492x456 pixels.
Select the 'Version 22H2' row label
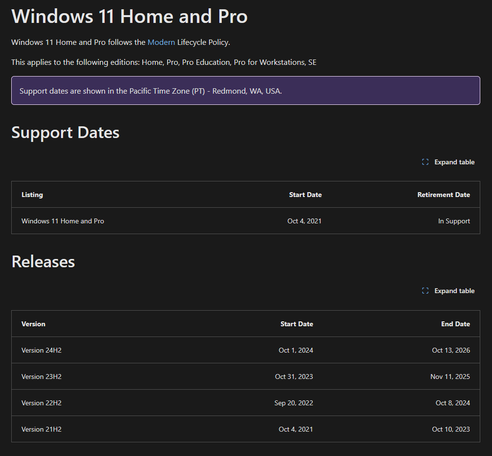[x=42, y=403]
